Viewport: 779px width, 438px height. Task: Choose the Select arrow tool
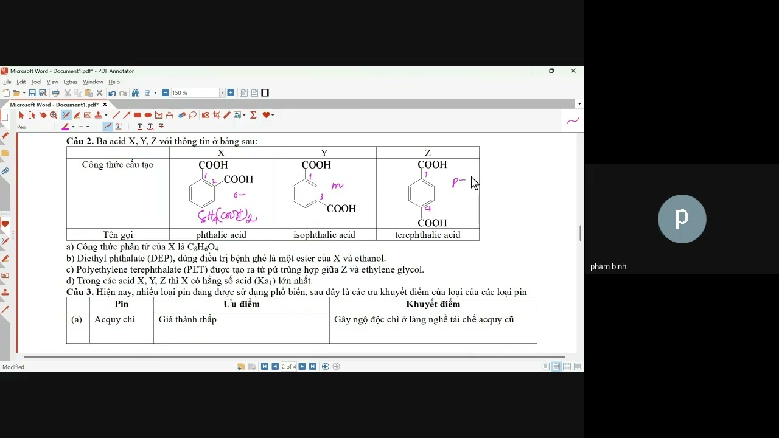pyautogui.click(x=22, y=115)
